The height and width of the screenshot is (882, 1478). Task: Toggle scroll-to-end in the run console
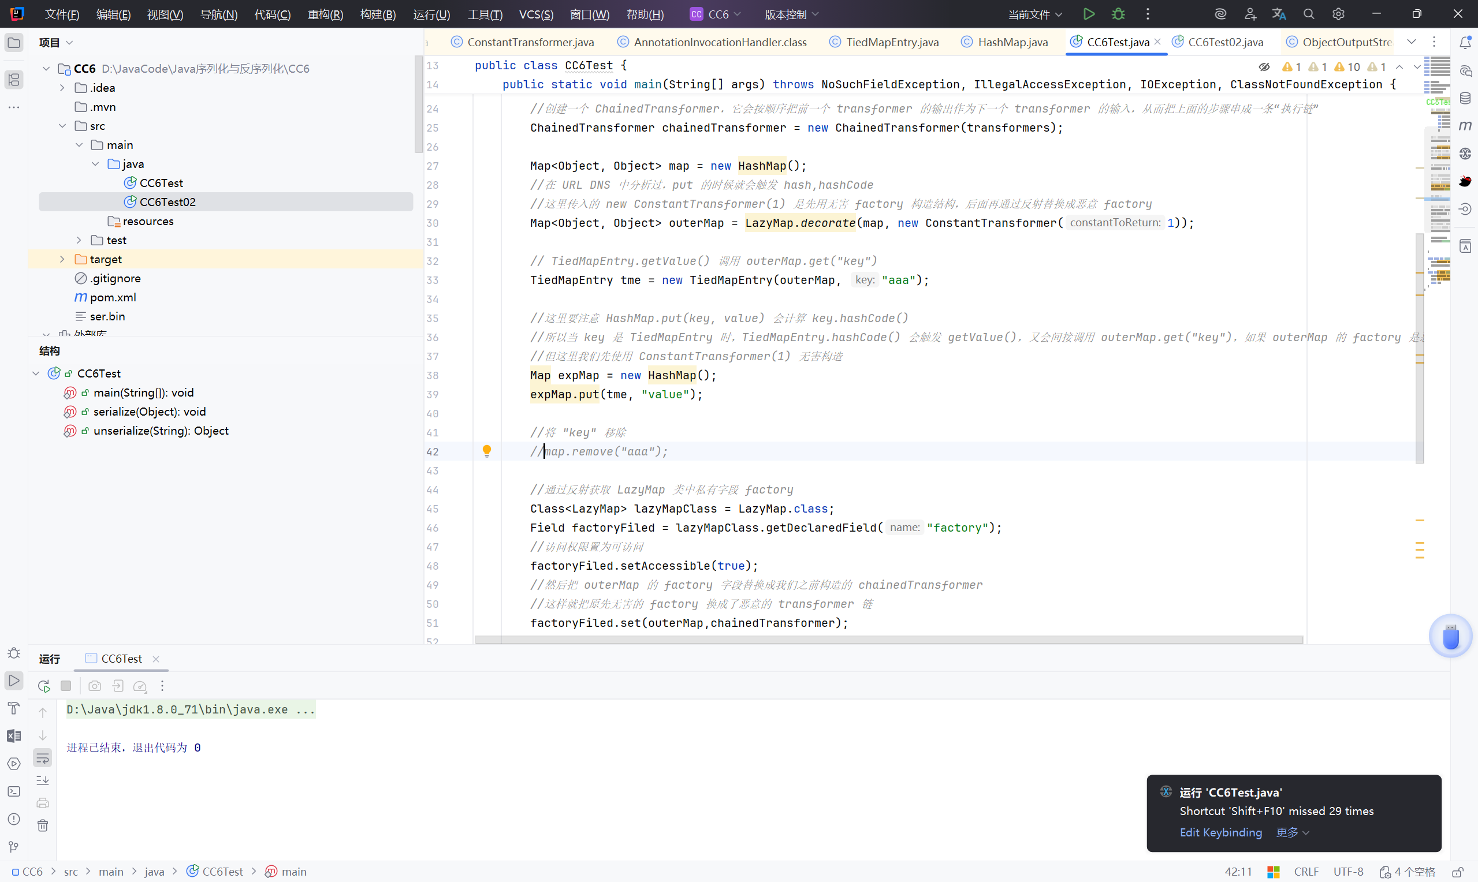pyautogui.click(x=43, y=780)
